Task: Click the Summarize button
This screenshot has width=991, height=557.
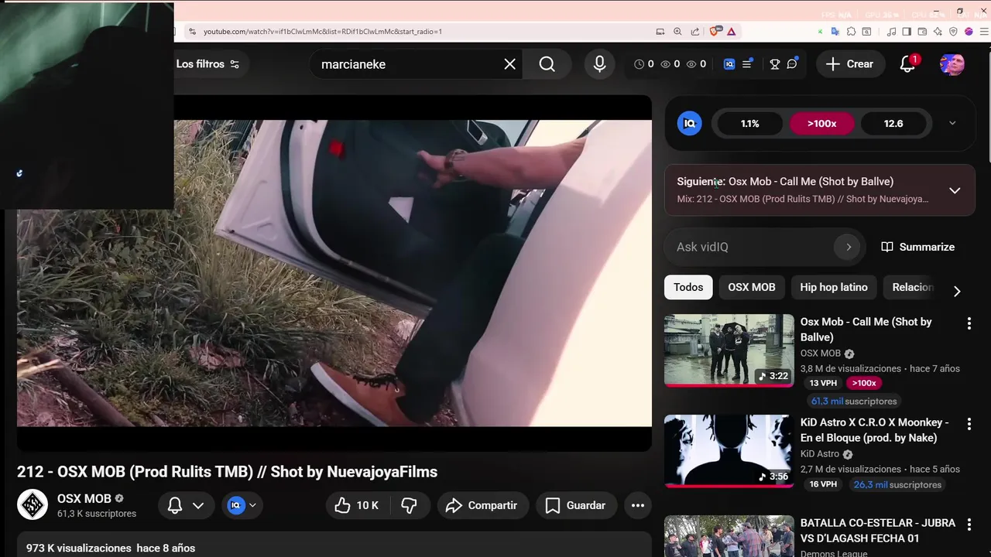Action: tap(918, 247)
